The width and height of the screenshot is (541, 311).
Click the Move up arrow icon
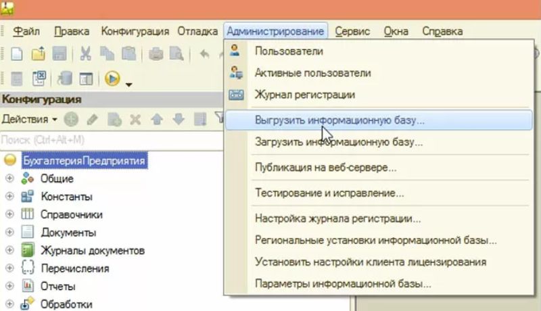tap(157, 120)
